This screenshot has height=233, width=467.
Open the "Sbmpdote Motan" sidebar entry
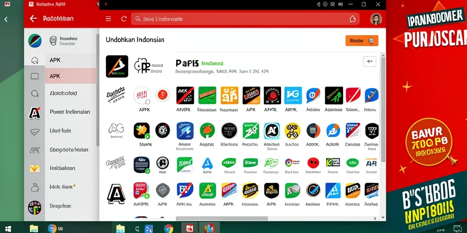69,149
